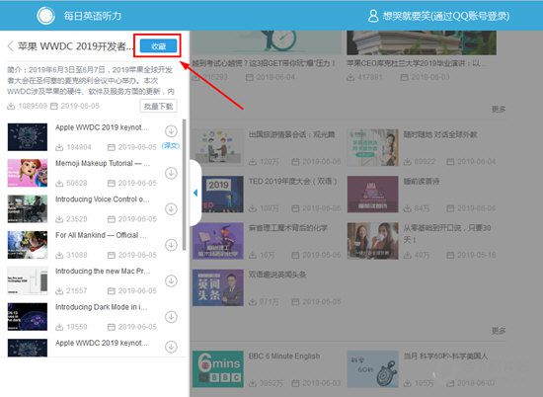Click the username 想哭就要笑 login label
Screen dimensions: 543x397
446,16
